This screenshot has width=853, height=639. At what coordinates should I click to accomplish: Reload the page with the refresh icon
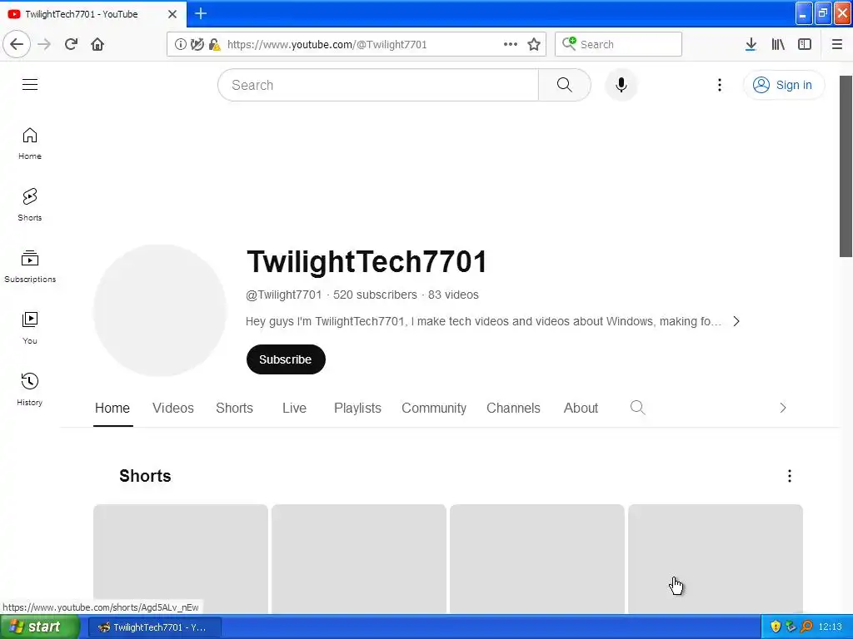click(x=71, y=44)
